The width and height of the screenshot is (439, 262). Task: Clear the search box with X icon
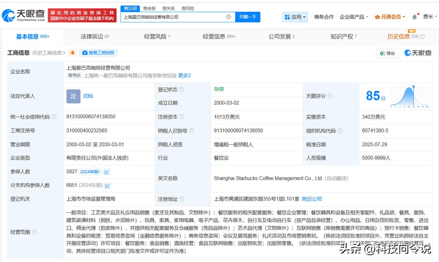click(228, 17)
